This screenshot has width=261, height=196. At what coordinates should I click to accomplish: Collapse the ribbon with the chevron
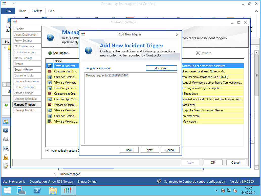pyautogui.click(x=256, y=11)
